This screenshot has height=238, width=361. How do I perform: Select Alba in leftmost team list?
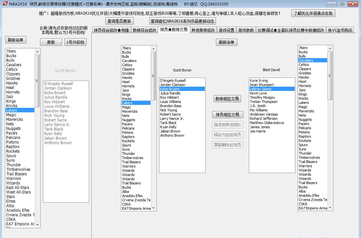[x=20, y=206]
